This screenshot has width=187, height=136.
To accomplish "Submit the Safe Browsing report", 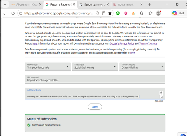I will pyautogui.click(x=95, y=107).
